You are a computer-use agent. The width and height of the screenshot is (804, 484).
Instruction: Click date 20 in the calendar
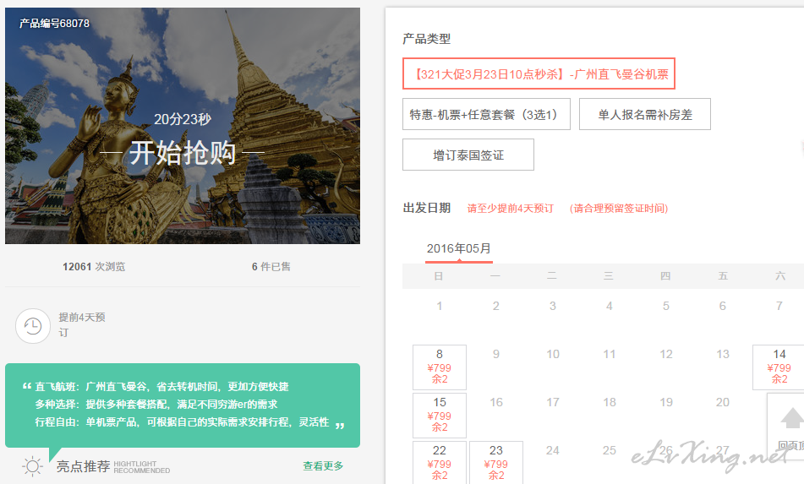click(723, 402)
